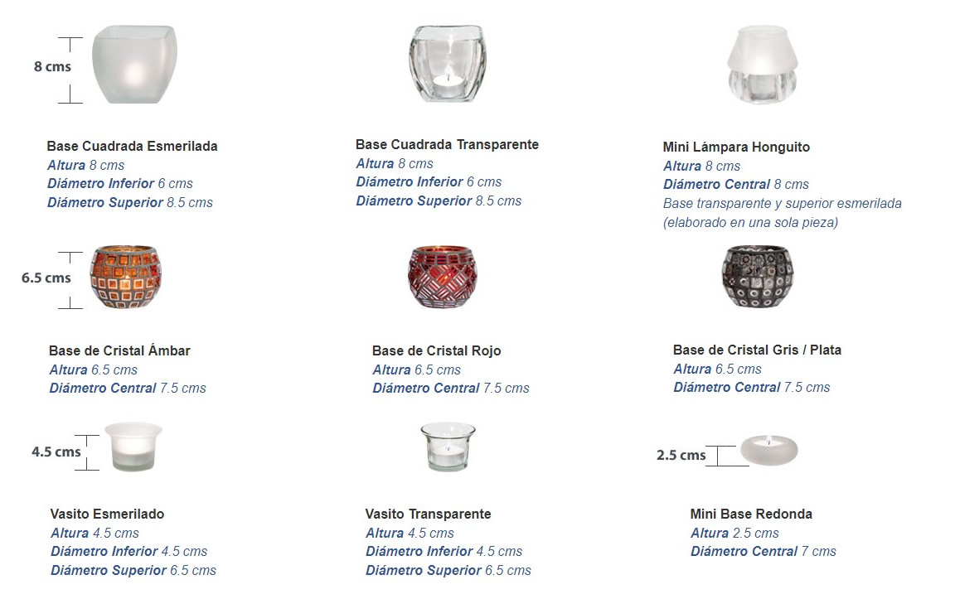The height and width of the screenshot is (599, 955).
Task: Click the 8 cms height marker label
Action: 52,66
